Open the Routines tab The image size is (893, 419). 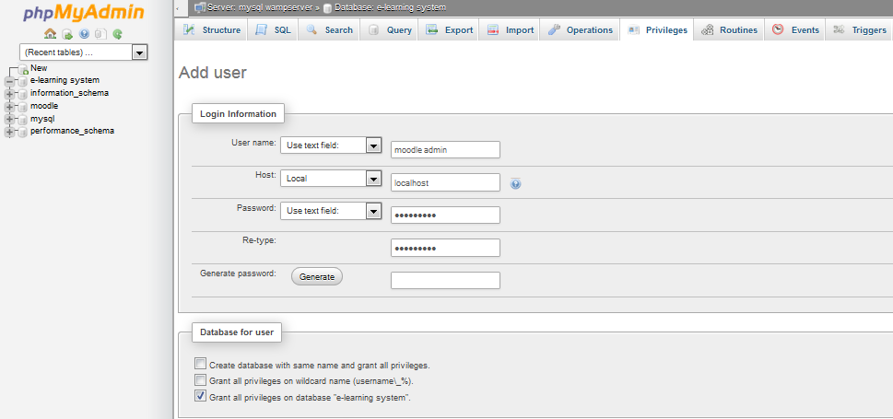[x=729, y=30]
